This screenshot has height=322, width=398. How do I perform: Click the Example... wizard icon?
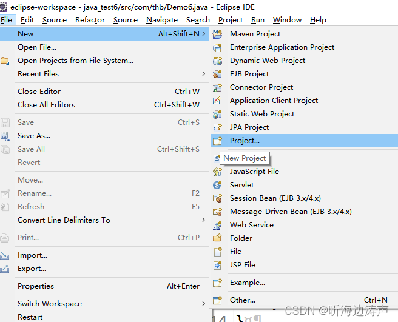click(x=217, y=283)
